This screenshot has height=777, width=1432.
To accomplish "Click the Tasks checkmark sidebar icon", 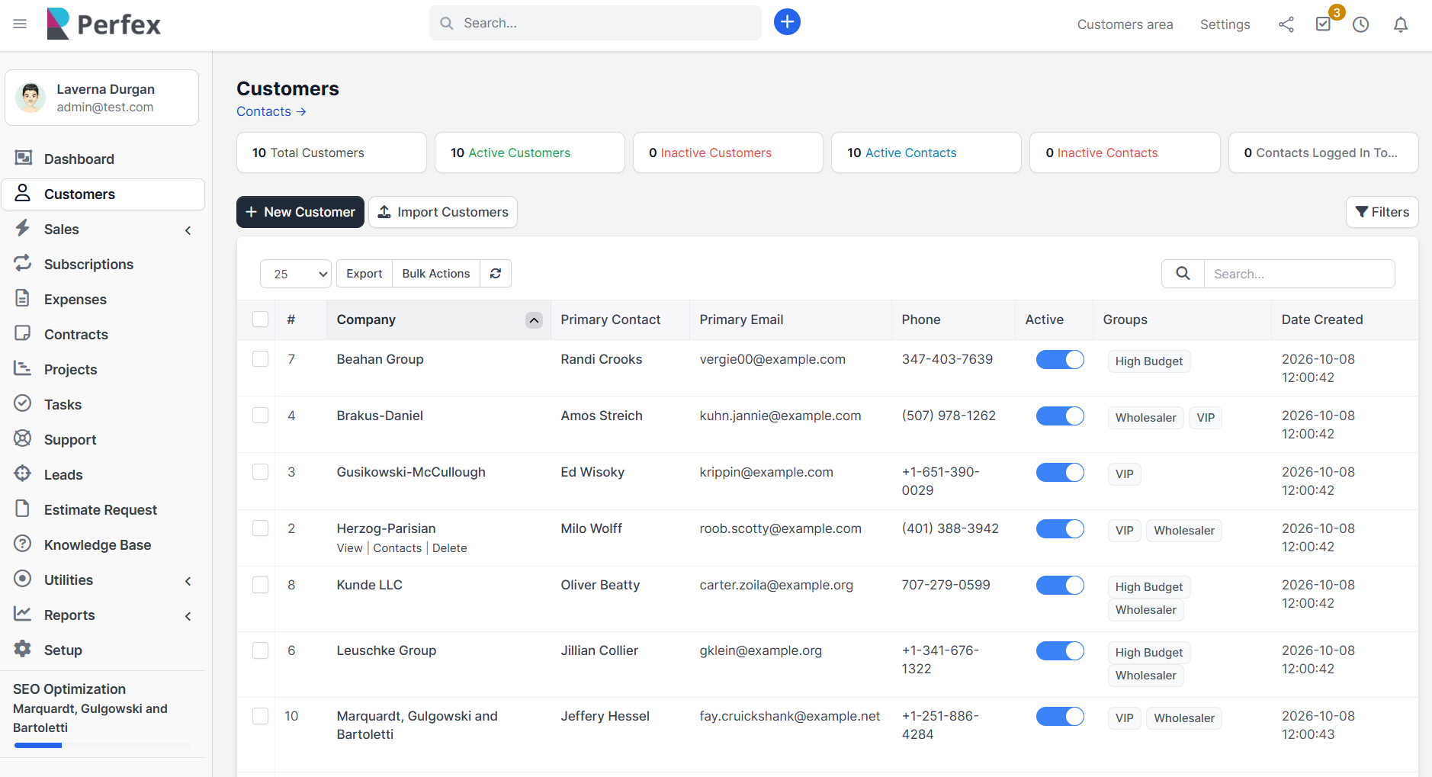I will [23, 403].
